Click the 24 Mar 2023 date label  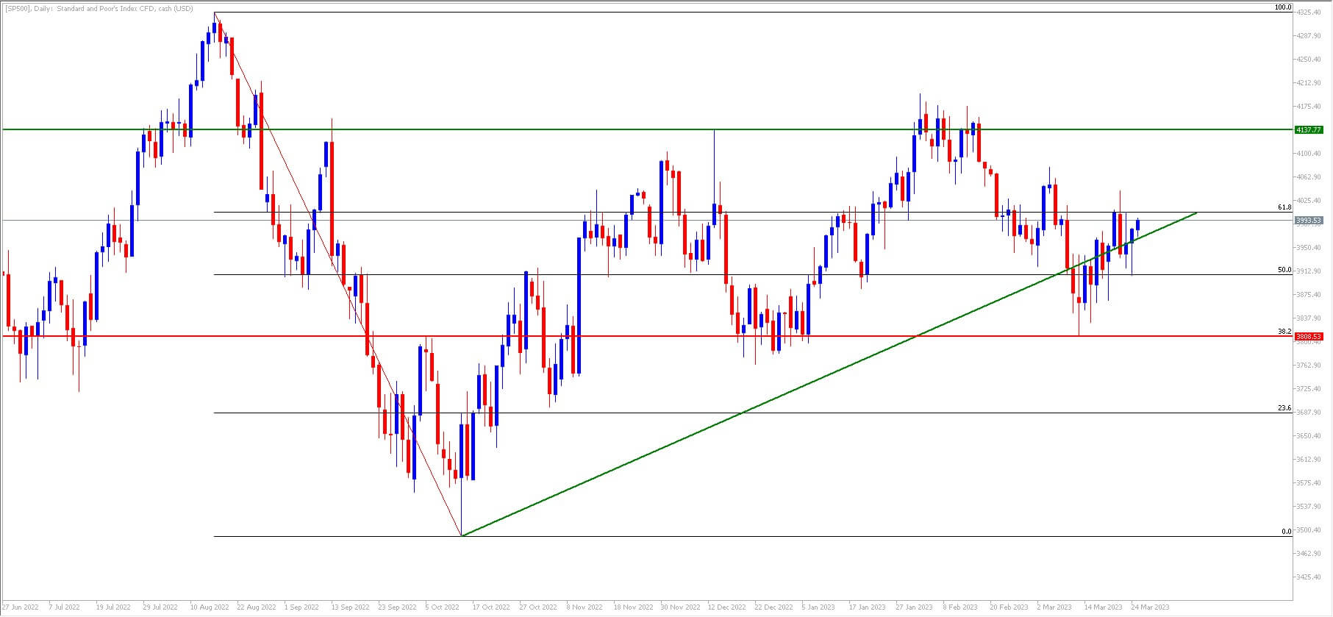click(1150, 607)
